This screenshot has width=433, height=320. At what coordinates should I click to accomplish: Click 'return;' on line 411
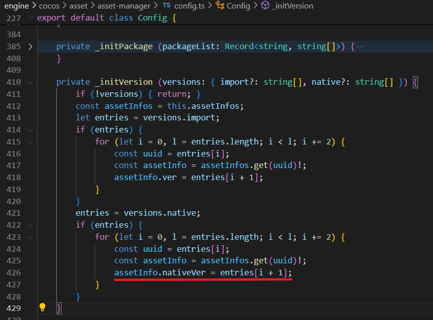(x=174, y=94)
